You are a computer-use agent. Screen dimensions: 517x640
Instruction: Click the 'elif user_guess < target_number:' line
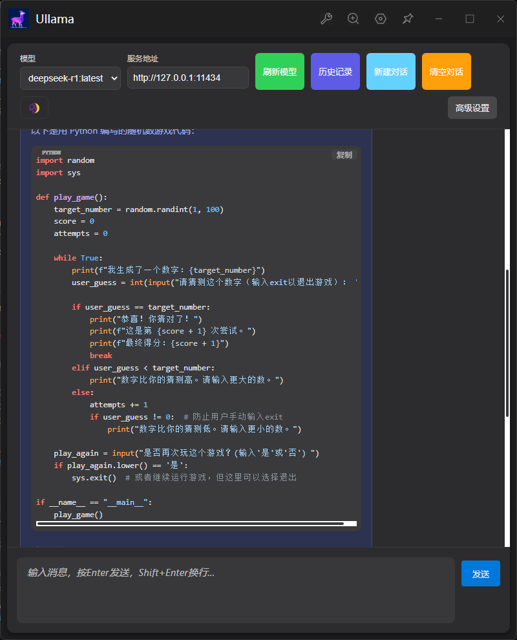pyautogui.click(x=143, y=368)
